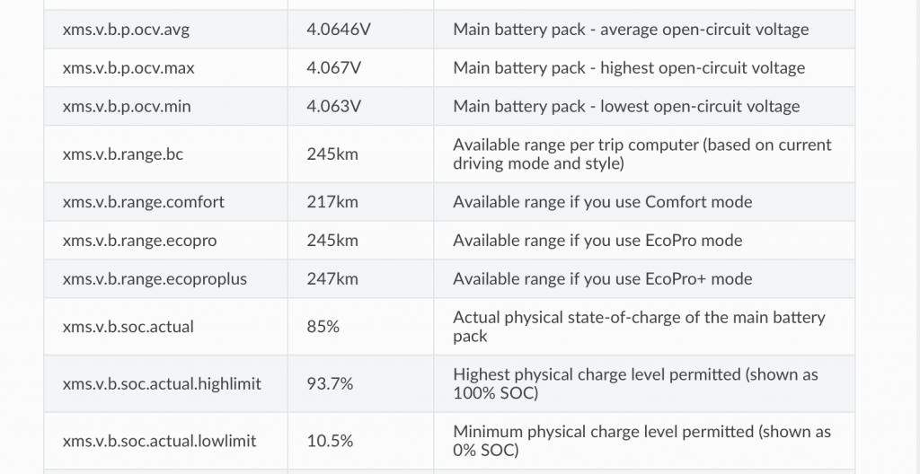Screen dimensions: 920x474
Task: Click the 4.063V value cell
Action: point(334,107)
